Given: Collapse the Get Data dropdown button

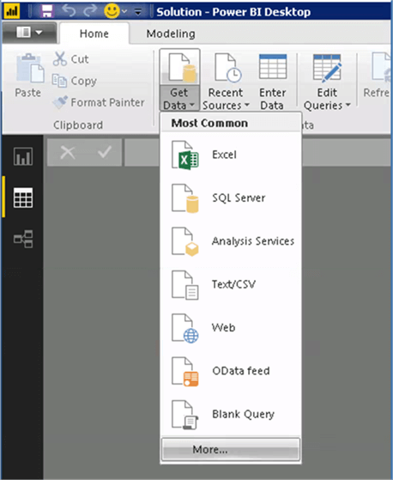Looking at the screenshot, I should pyautogui.click(x=179, y=80).
